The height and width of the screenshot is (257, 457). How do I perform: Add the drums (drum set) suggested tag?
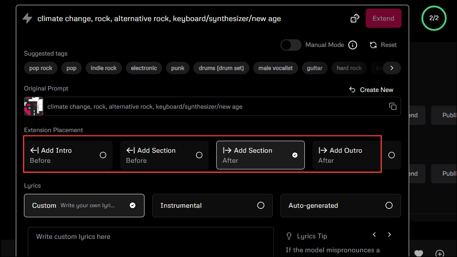[x=221, y=68]
